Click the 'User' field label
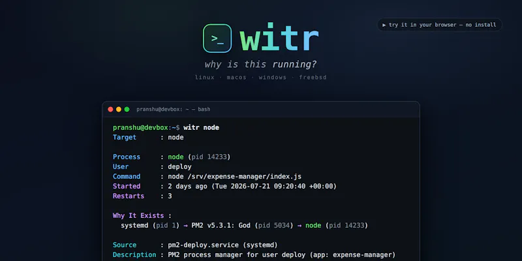The width and height of the screenshot is (522, 261). point(121,166)
